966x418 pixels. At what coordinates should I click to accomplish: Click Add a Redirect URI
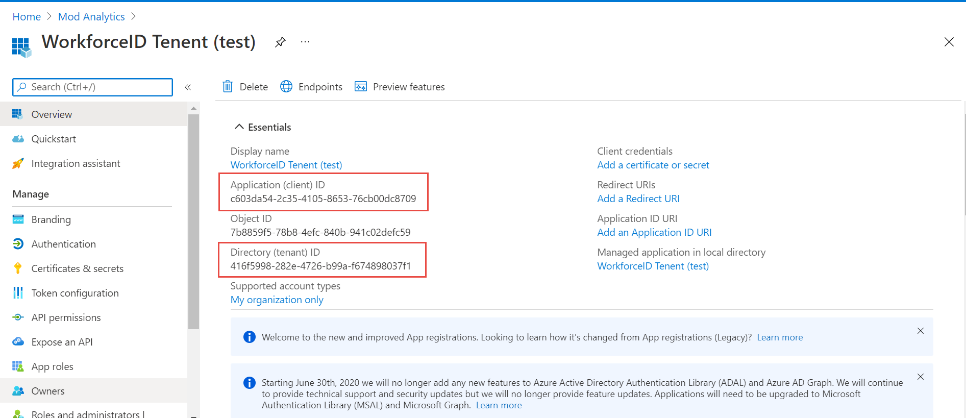pyautogui.click(x=638, y=199)
